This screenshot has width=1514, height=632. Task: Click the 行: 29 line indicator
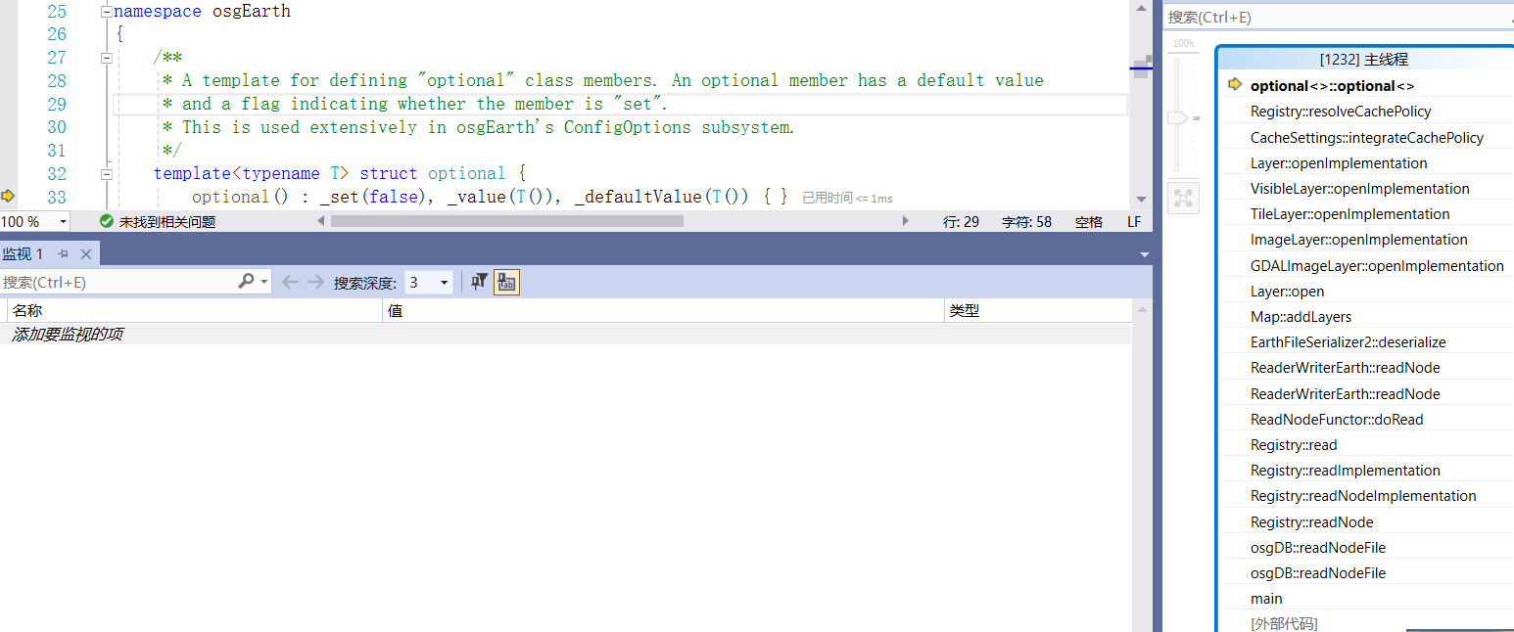point(961,222)
